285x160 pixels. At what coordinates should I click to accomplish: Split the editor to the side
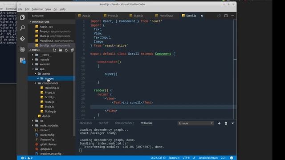[x=226, y=16]
